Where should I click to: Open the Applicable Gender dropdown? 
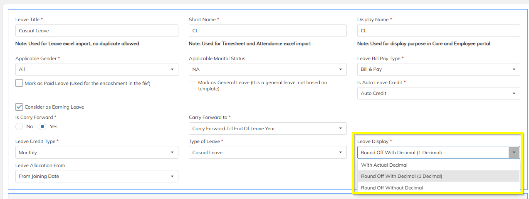(96, 69)
